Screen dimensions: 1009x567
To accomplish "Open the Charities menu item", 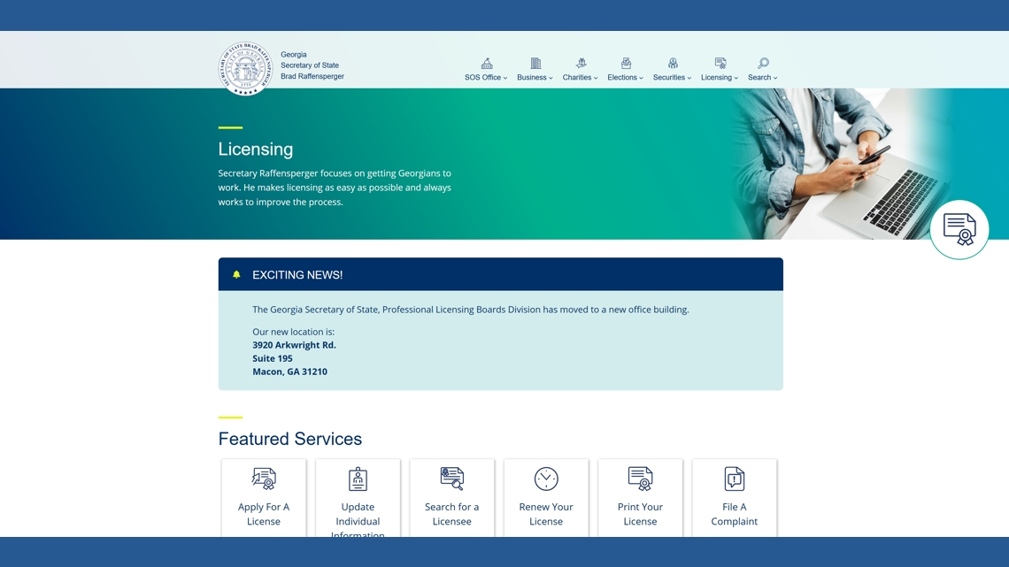I will pos(580,78).
